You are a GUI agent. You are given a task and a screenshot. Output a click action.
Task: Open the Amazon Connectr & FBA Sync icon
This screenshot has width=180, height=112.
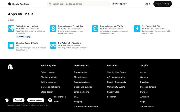[x=95, y=29]
